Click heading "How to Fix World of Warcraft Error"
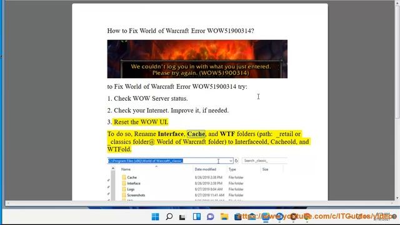400x225 pixels. tap(156, 31)
